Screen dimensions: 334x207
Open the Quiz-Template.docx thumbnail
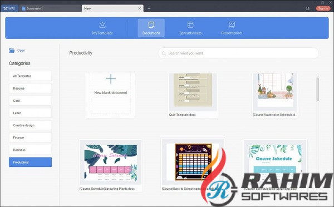pos(193,92)
